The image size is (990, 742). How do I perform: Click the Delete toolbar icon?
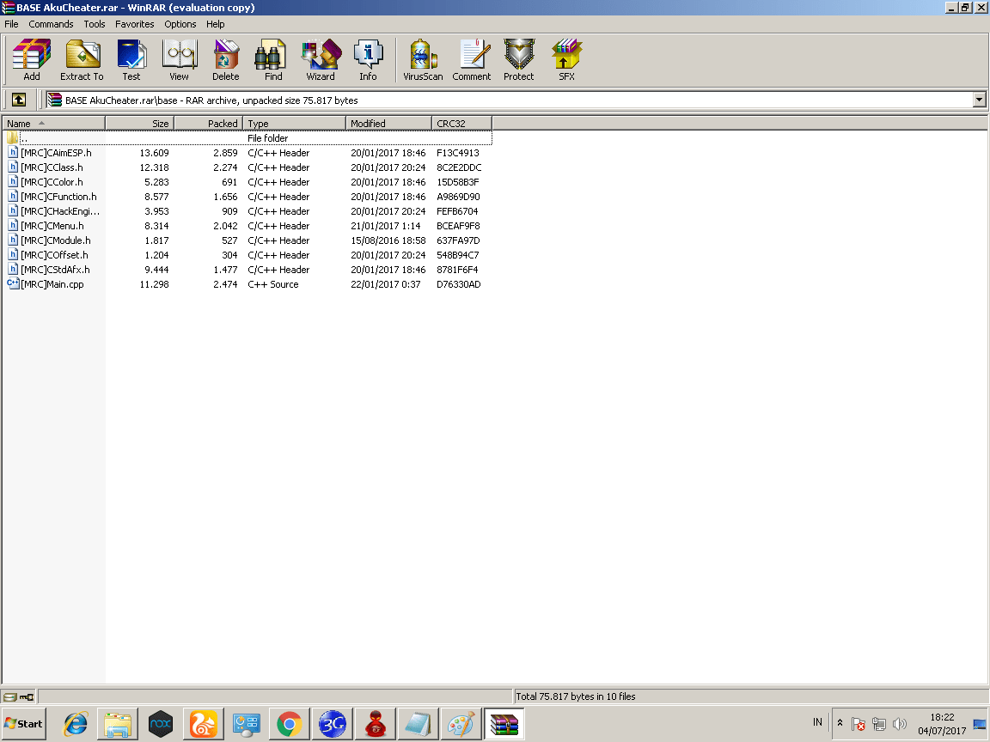pos(226,60)
